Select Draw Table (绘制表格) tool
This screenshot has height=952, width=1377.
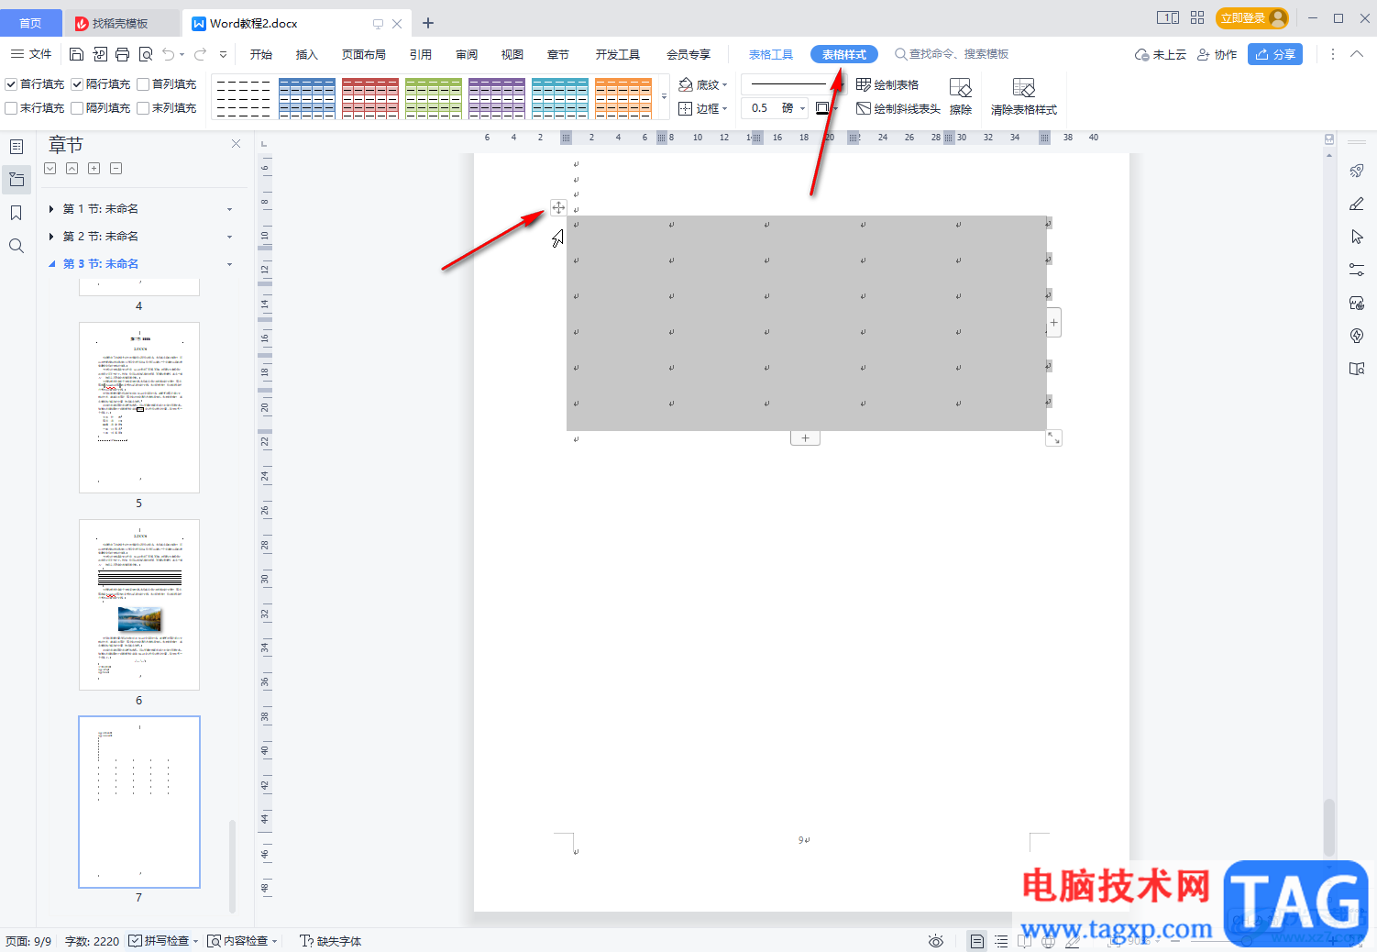[x=887, y=84]
